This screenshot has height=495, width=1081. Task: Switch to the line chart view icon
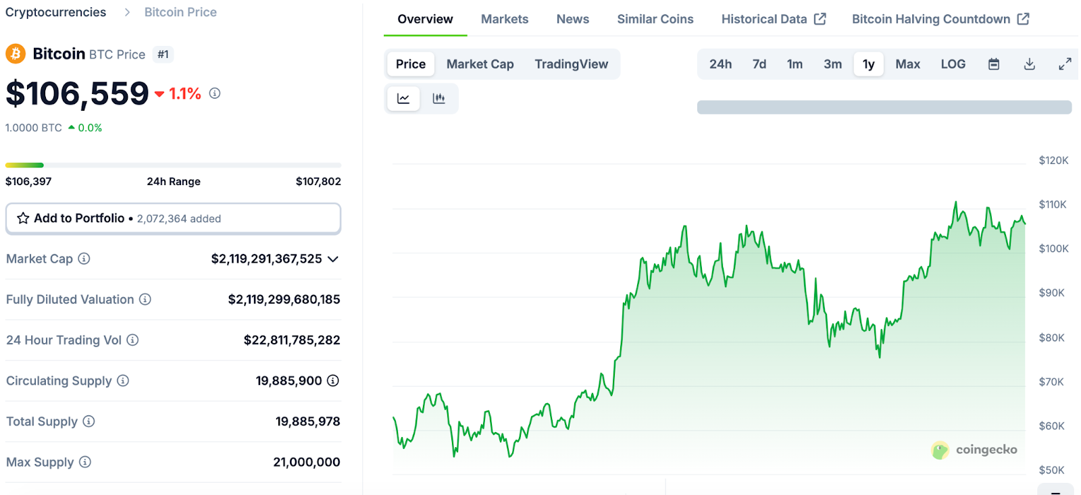coord(403,99)
